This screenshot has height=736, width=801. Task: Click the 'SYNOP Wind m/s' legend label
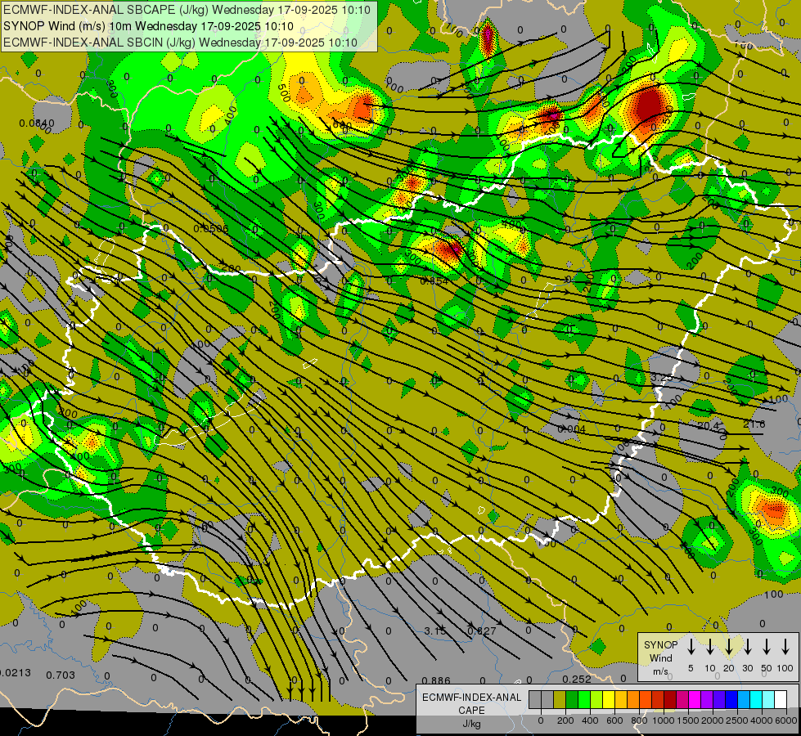click(660, 657)
